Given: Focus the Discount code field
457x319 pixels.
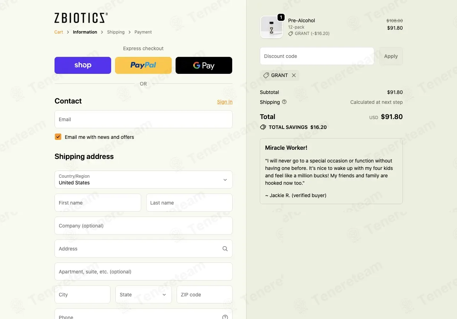Looking at the screenshot, I should point(317,56).
